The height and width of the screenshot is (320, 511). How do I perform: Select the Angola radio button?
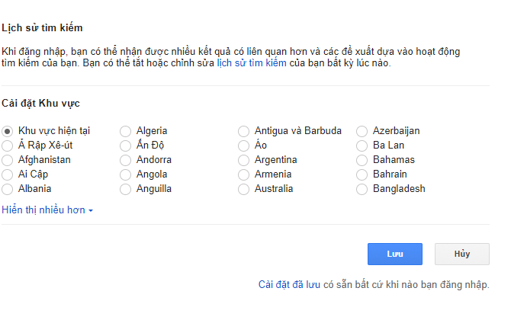click(x=126, y=174)
